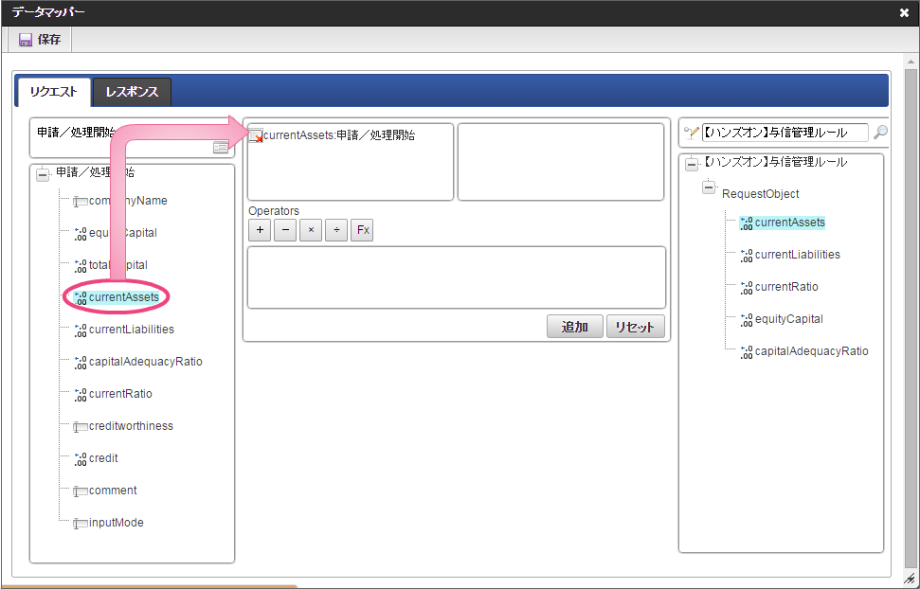The image size is (920, 589).
Task: Select credit in the left tree
Action: (x=103, y=458)
